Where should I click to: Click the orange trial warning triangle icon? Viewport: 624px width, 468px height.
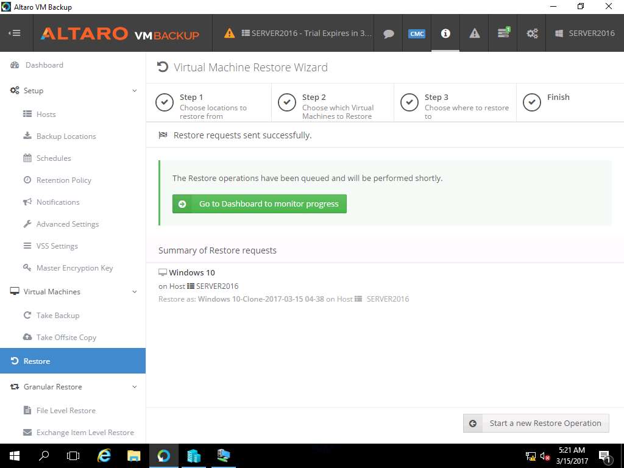click(229, 33)
